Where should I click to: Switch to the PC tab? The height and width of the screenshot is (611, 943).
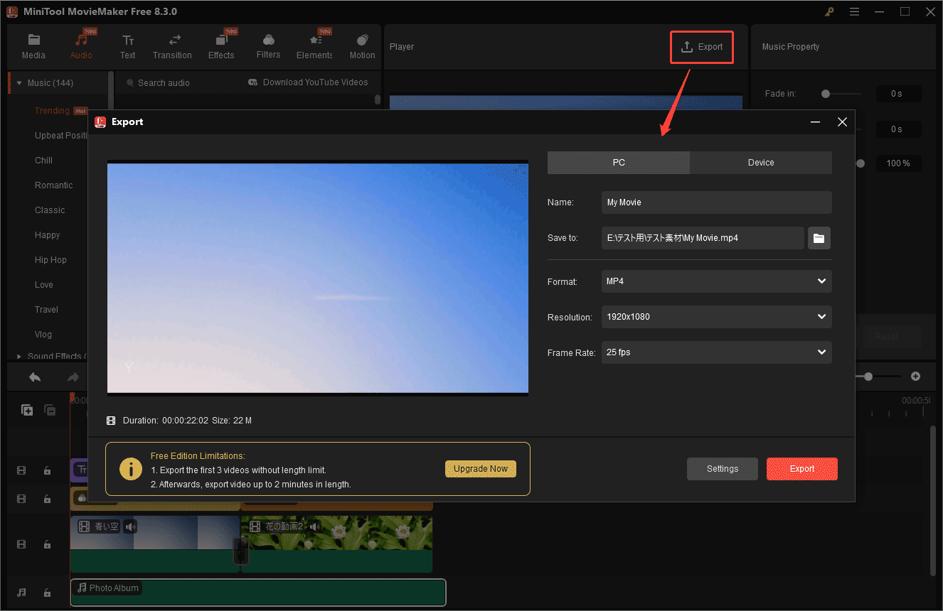[x=619, y=163]
